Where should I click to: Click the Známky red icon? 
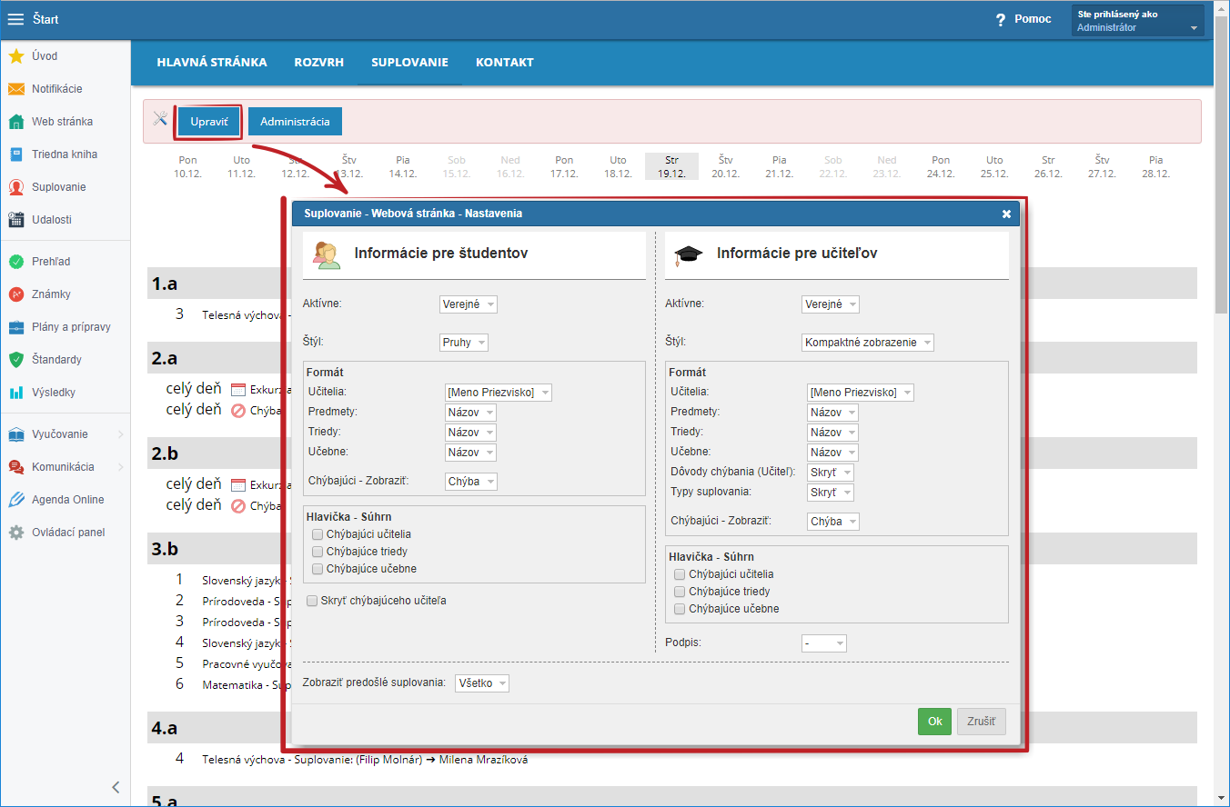[x=16, y=294]
